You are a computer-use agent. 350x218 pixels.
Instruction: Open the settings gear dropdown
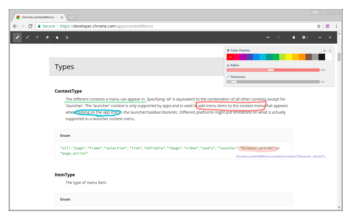[x=305, y=37]
